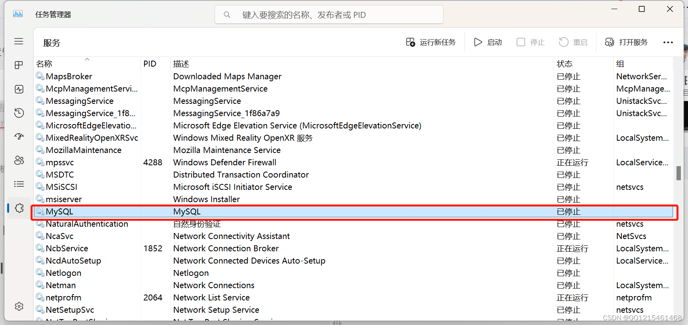Open the Processes page in sidebar

19,65
